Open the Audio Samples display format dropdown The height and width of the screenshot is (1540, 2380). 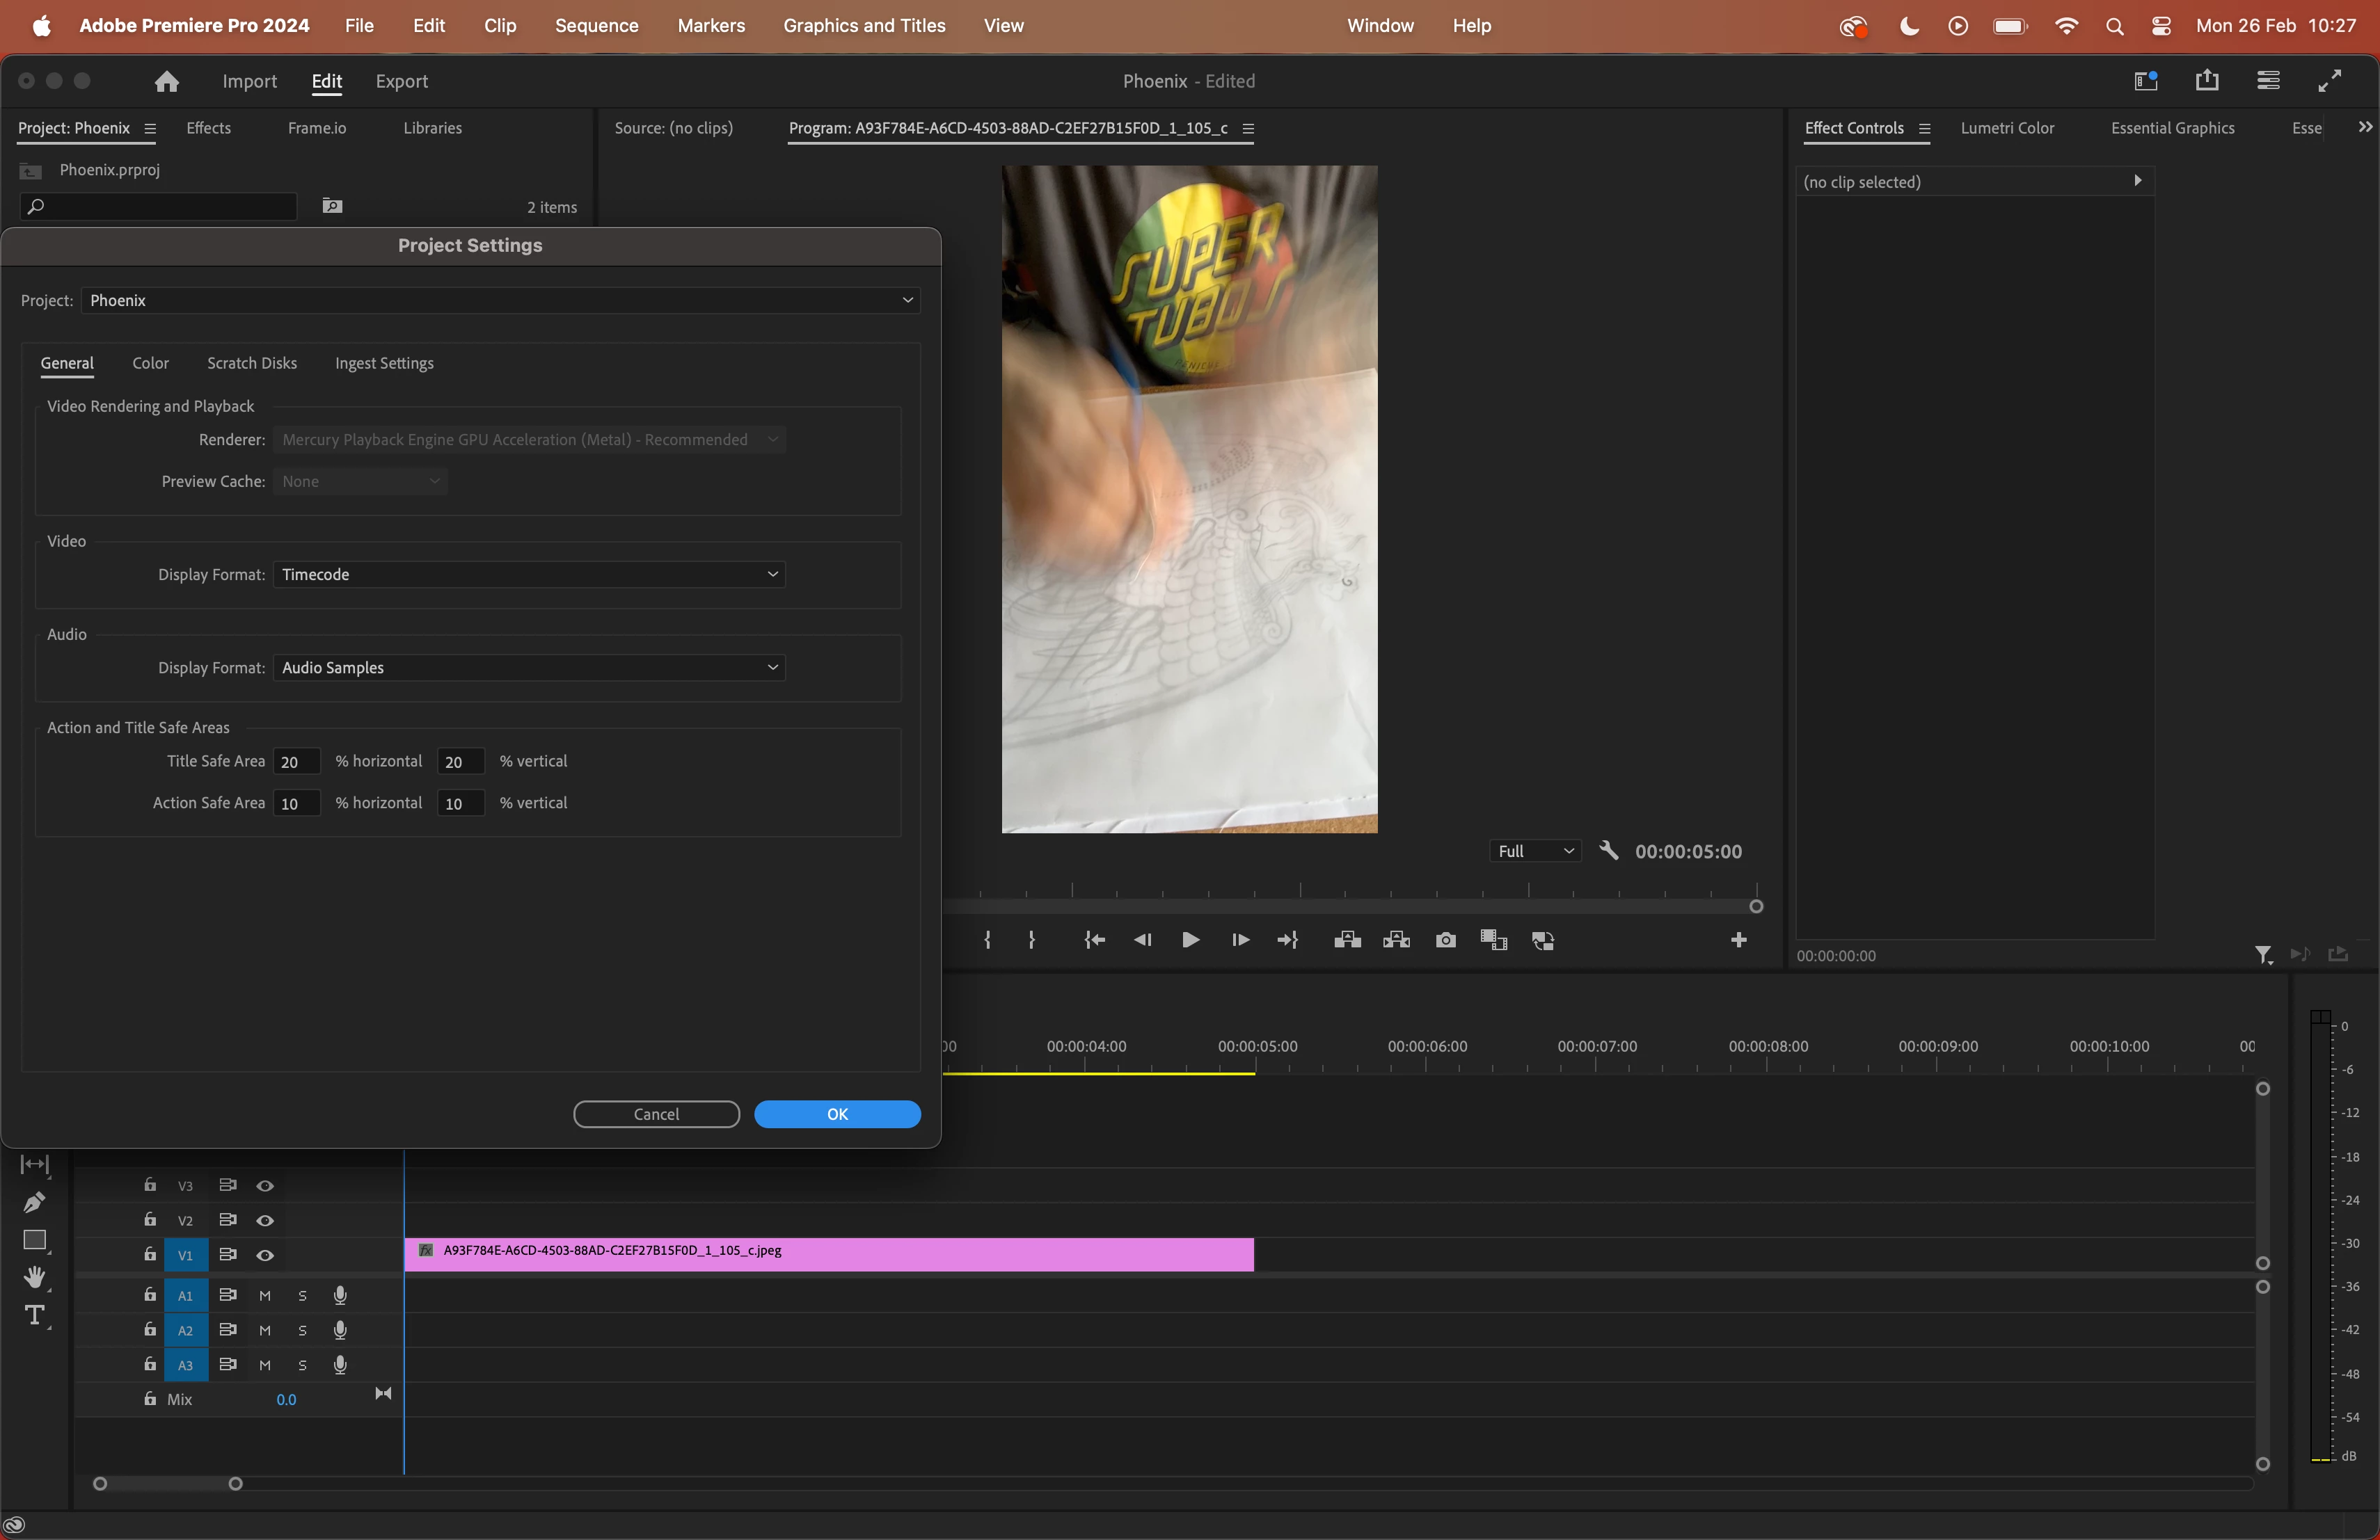(x=529, y=668)
